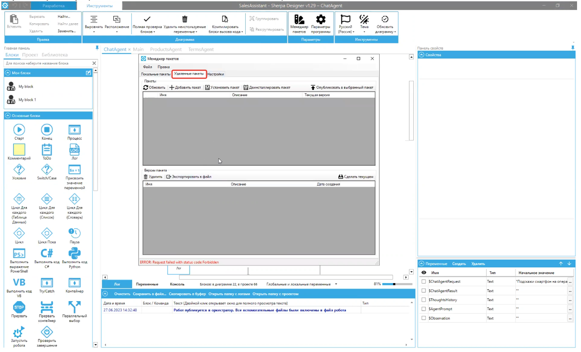Tick the $ThoughtsHistory variable checkbox

point(423,300)
